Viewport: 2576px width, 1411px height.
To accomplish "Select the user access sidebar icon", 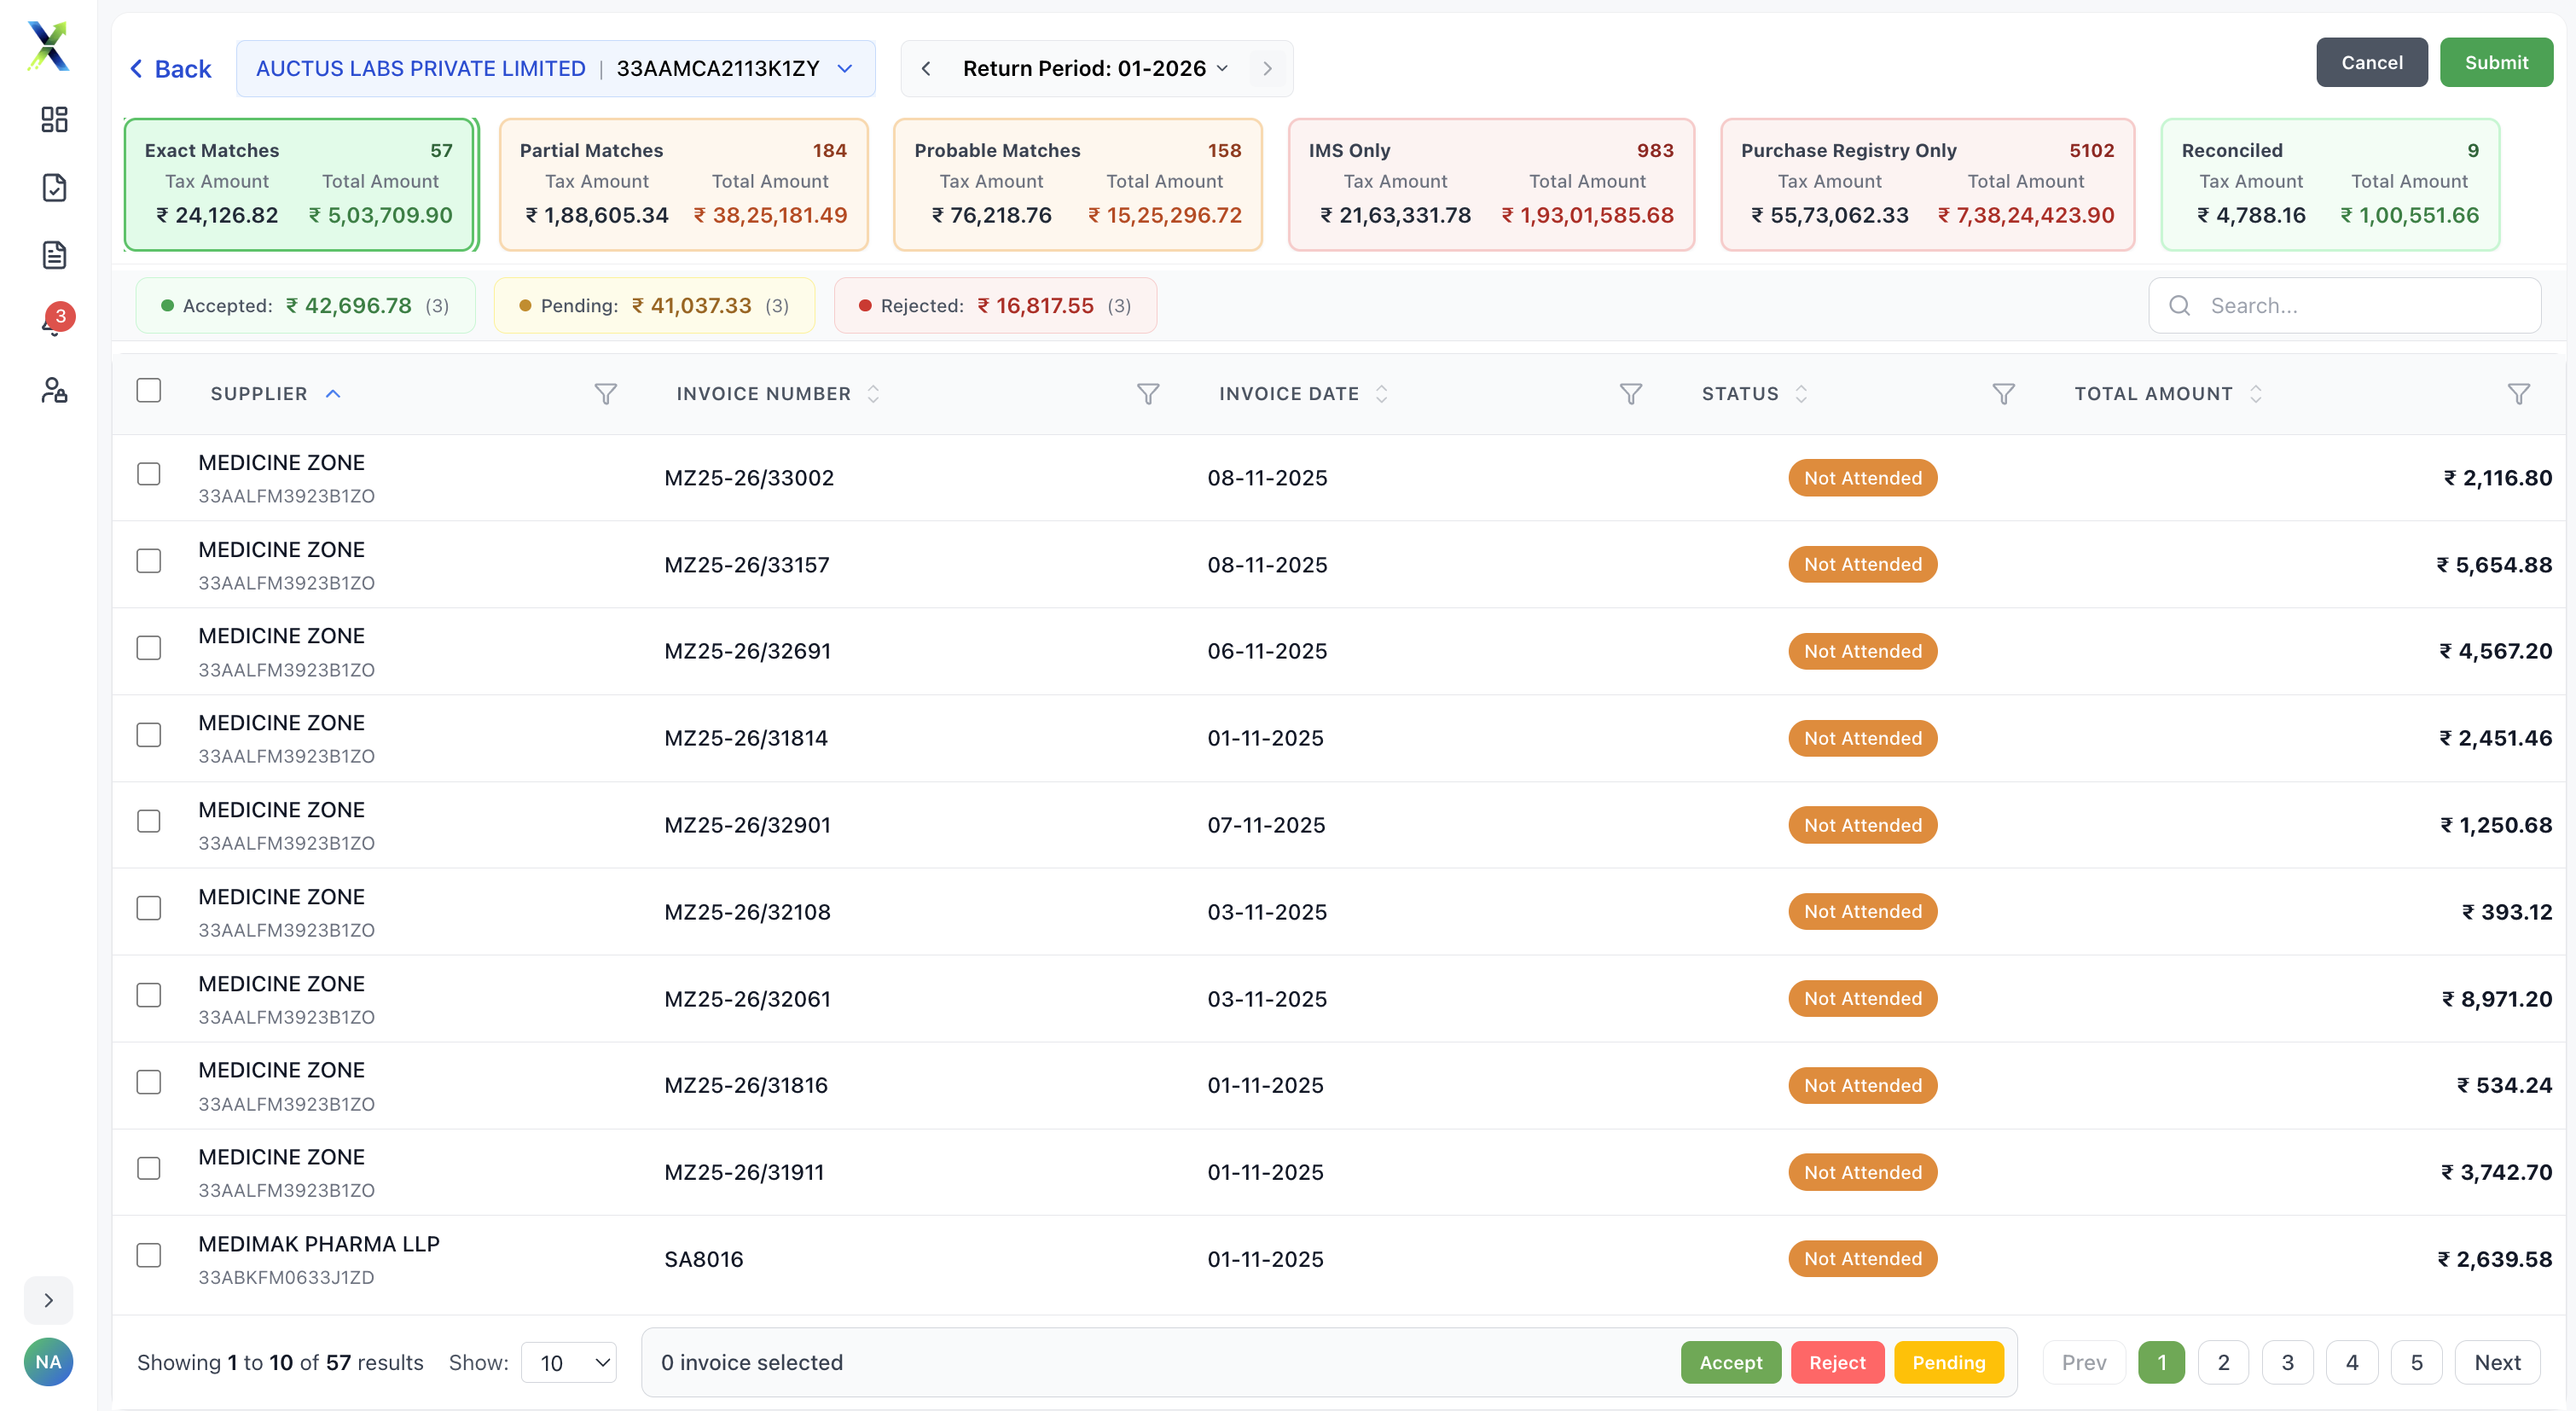I will tap(54, 390).
